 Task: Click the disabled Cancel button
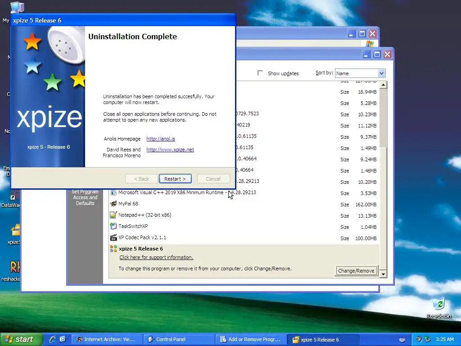point(213,179)
